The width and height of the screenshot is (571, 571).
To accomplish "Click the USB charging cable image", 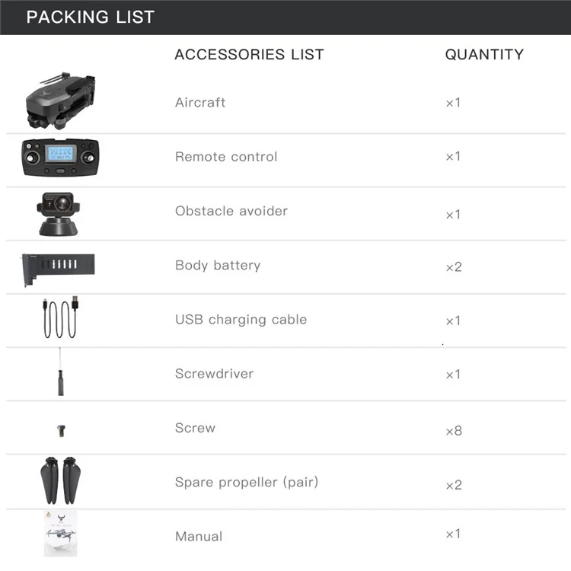I will tap(60, 317).
